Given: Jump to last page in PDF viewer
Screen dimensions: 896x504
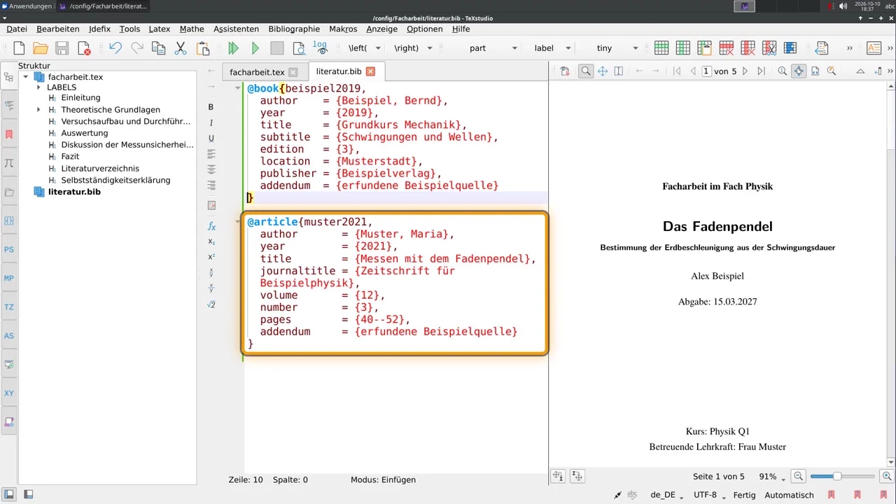Looking at the screenshot, I should 761,71.
